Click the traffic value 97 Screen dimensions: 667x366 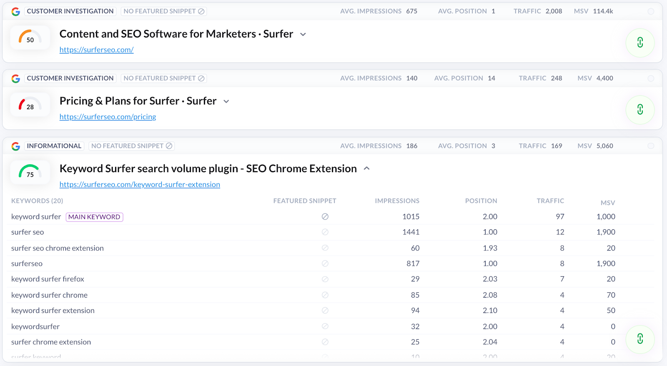pyautogui.click(x=560, y=217)
